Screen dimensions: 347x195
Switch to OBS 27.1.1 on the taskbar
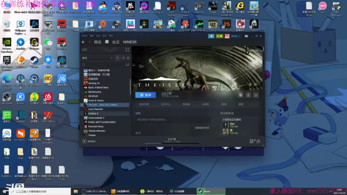95,191
